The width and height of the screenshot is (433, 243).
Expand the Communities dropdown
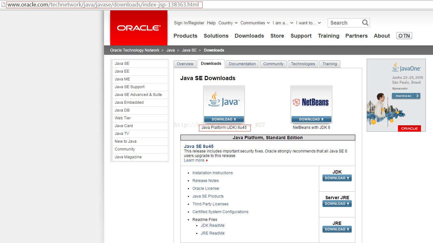point(255,23)
